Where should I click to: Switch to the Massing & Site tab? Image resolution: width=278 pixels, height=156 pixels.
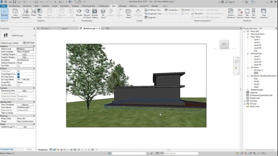(88, 6)
